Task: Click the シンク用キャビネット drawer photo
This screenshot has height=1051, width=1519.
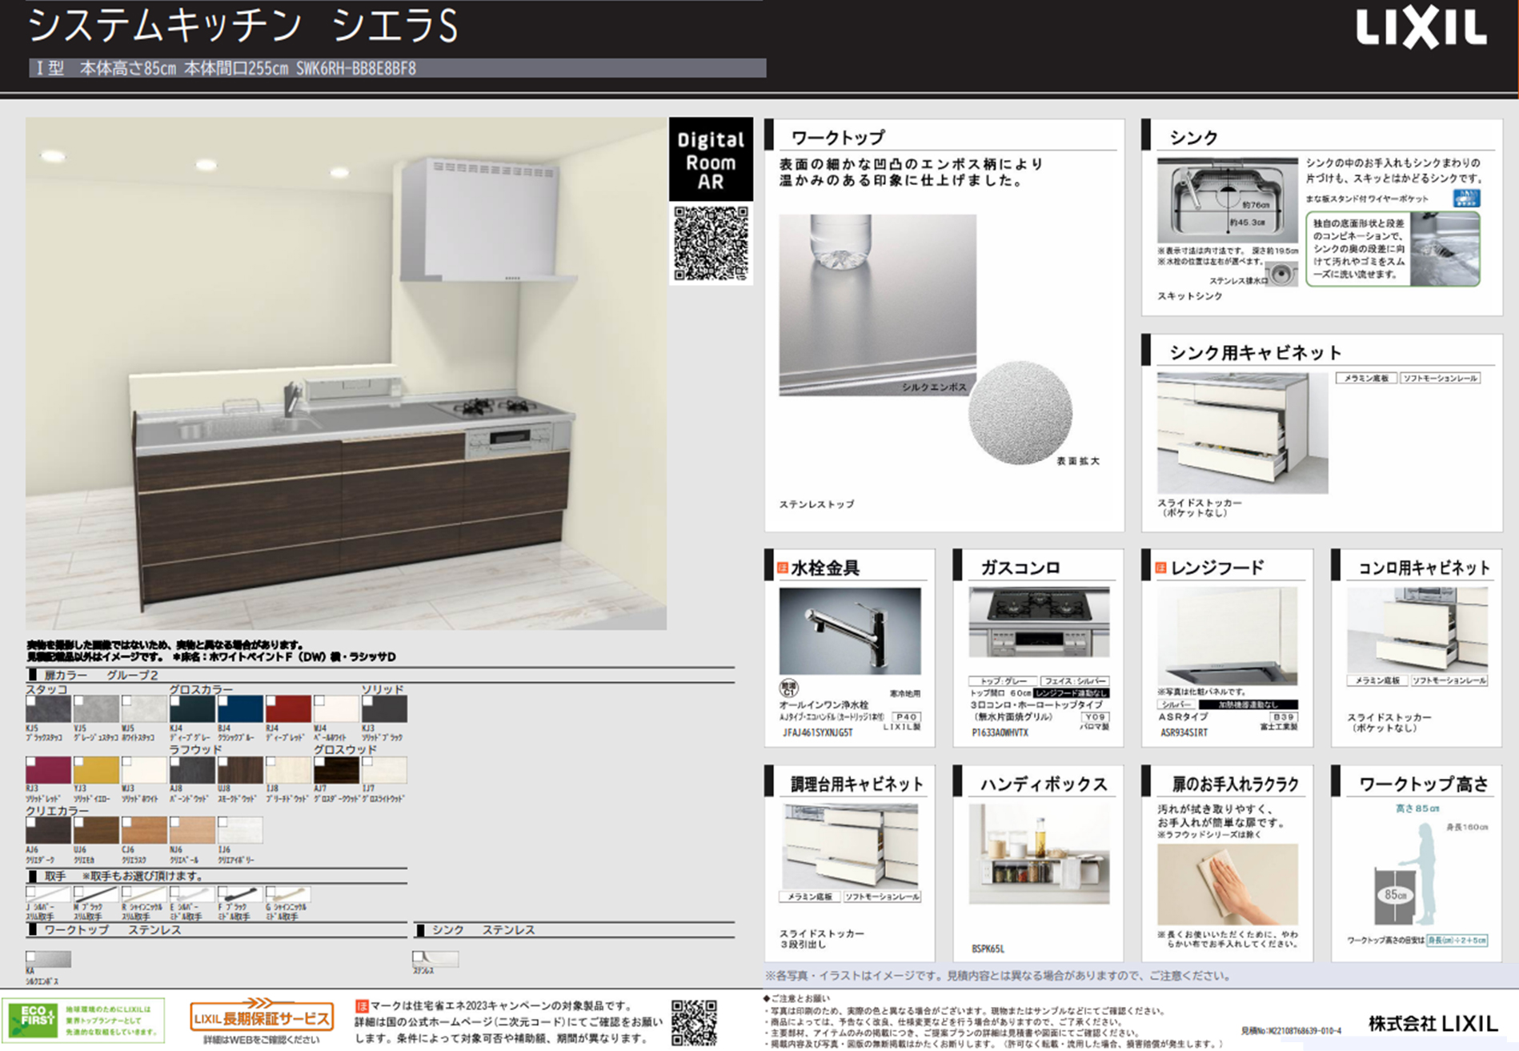Action: [x=1242, y=433]
